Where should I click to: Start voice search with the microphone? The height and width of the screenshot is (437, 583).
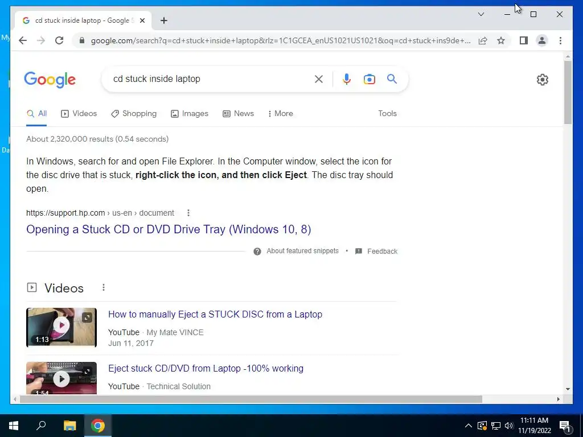(347, 79)
